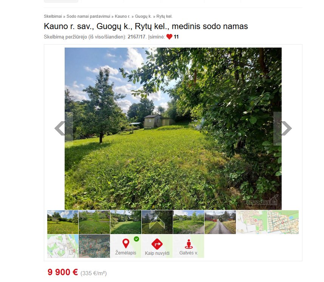Click the aruodas watermark on photo

pyautogui.click(x=262, y=201)
